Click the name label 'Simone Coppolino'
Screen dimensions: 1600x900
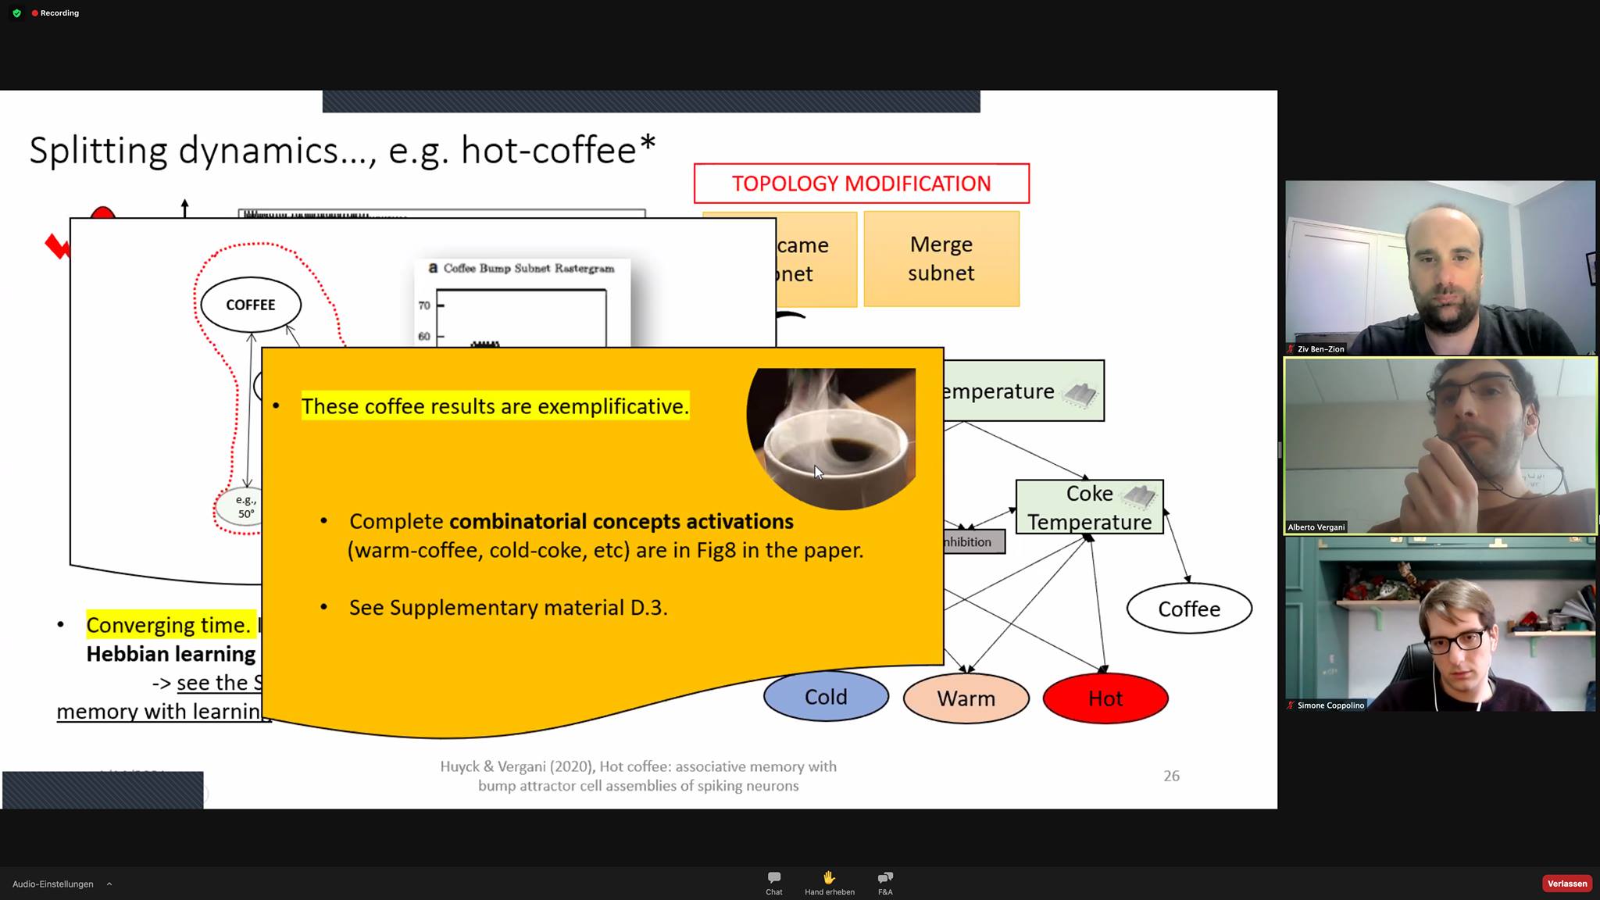click(x=1330, y=705)
